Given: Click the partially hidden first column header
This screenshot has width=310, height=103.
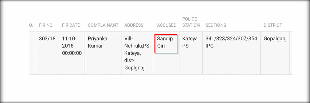Looking at the screenshot, I should [x=31, y=25].
